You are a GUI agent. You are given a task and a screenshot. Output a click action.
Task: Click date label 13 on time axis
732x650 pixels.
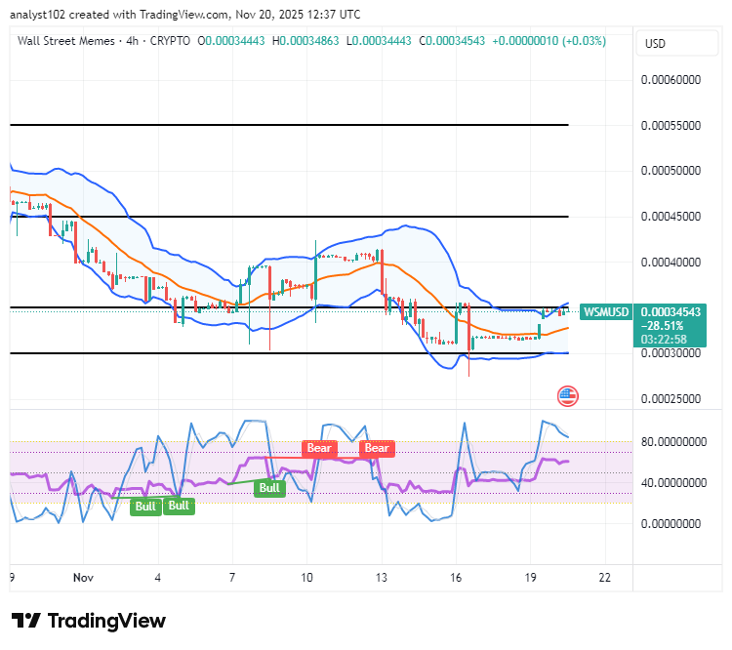pyautogui.click(x=382, y=578)
